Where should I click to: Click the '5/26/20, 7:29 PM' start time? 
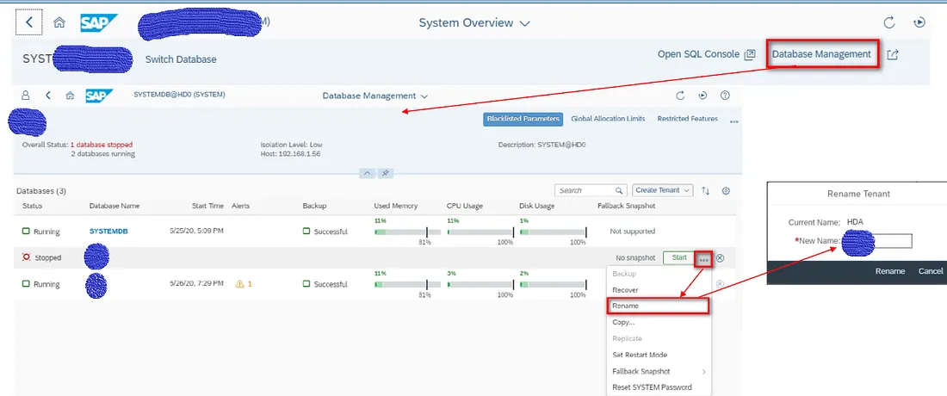point(195,284)
